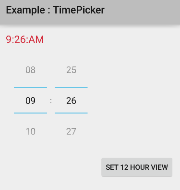Click the blue divider above hour 09
The image size is (180, 190).
click(30, 88)
